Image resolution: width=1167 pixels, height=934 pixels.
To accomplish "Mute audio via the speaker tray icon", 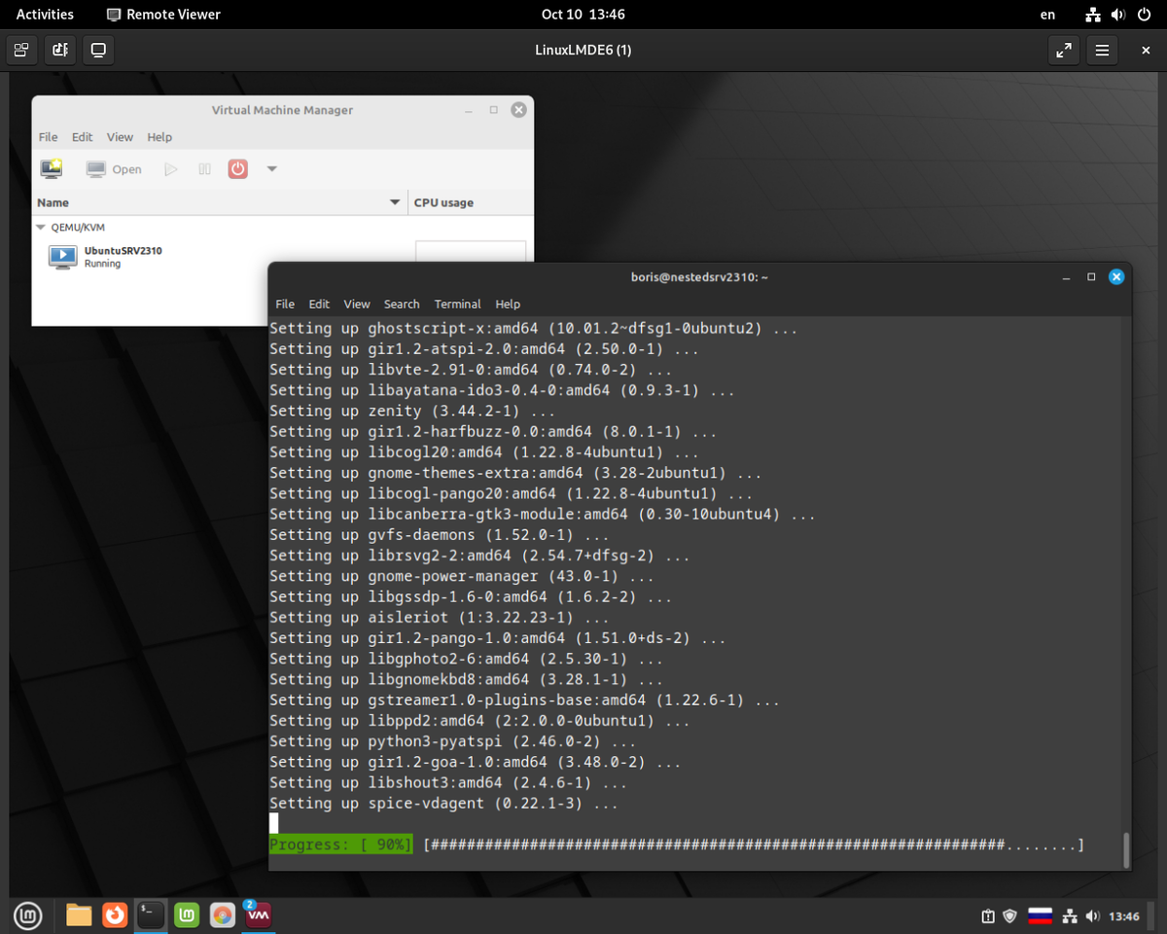I will [1093, 916].
